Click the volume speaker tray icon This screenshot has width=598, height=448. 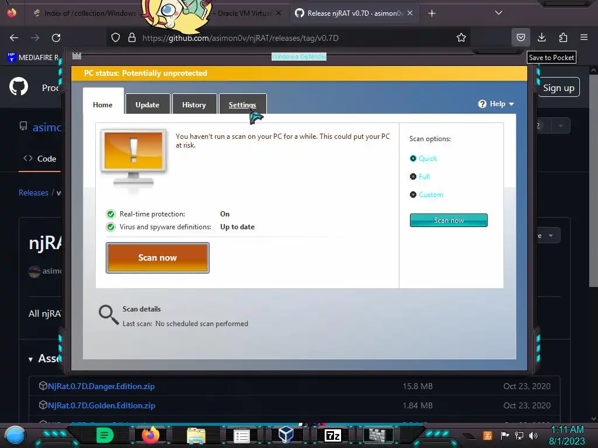(533, 435)
